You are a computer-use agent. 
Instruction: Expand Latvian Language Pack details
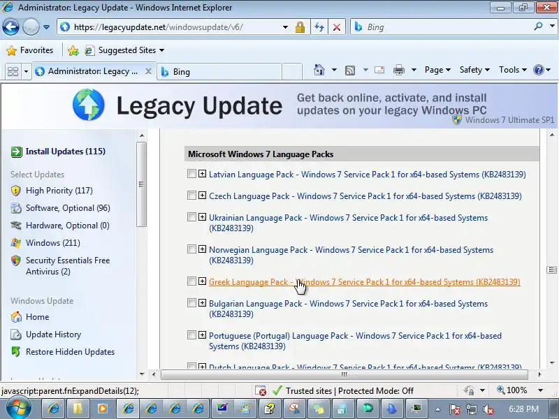202,174
